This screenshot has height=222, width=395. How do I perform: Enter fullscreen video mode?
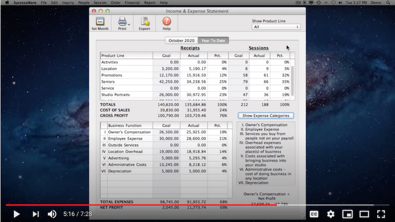click(381, 214)
